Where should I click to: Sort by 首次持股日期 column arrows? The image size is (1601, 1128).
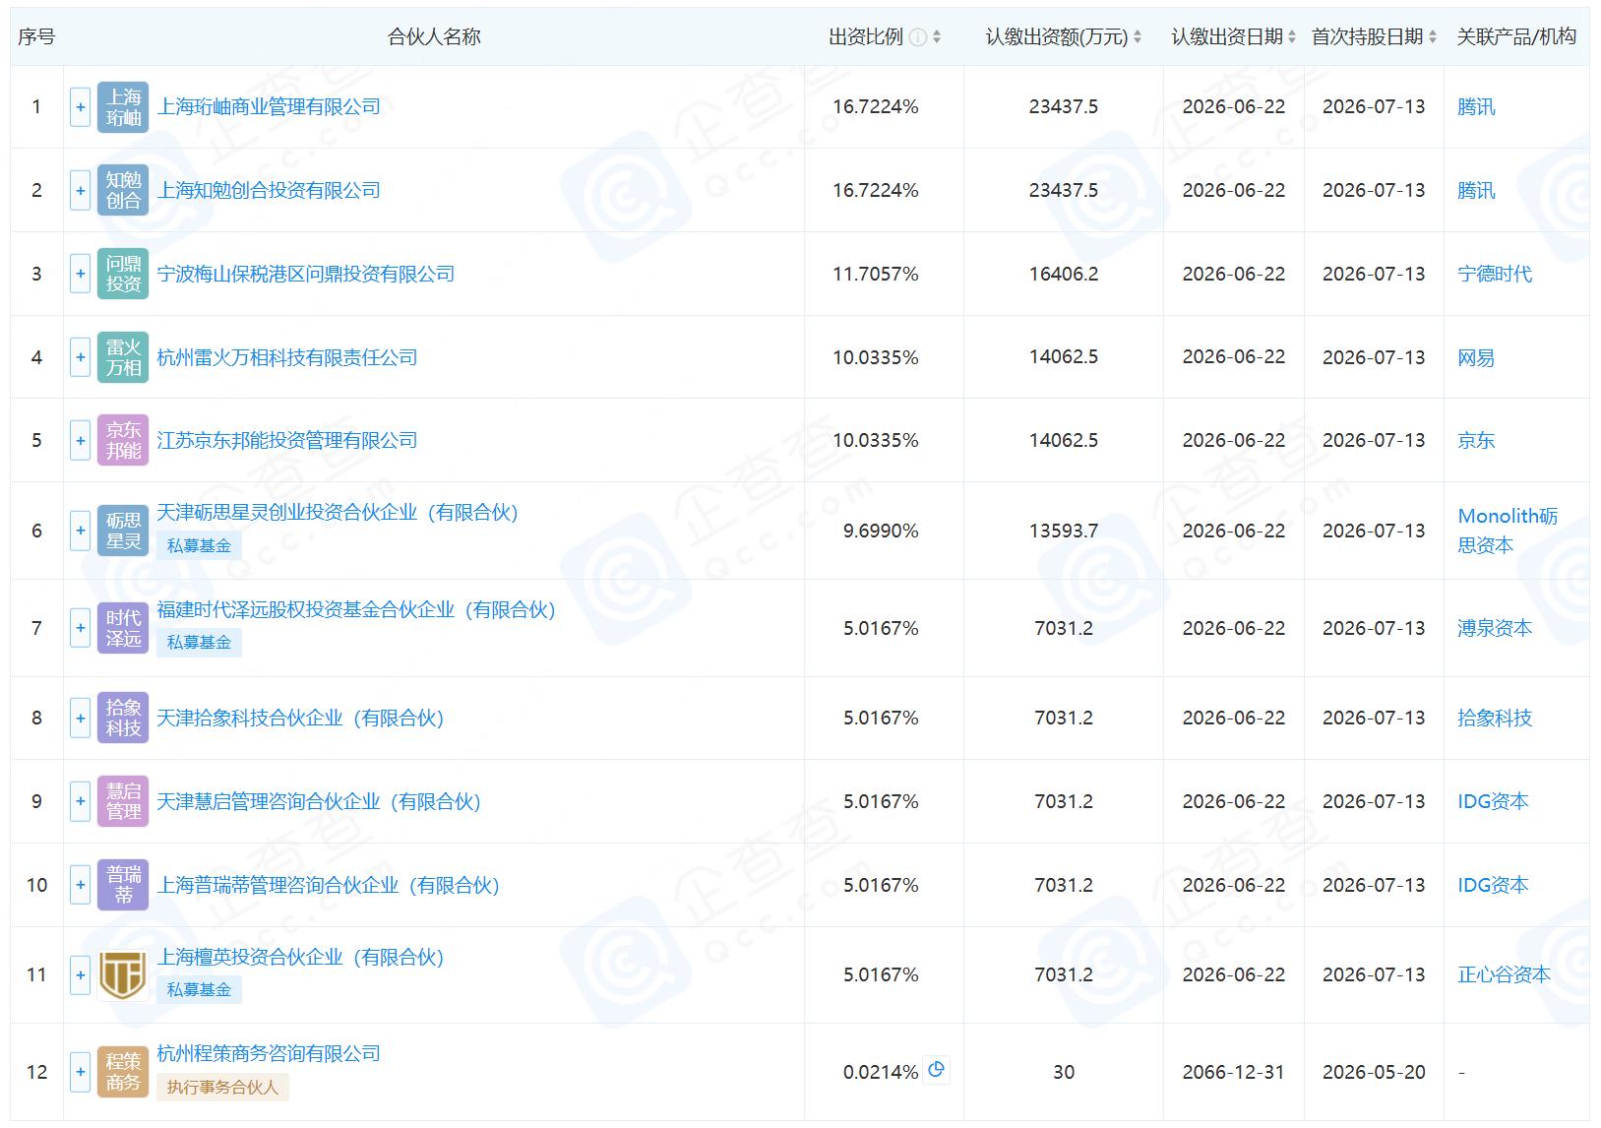pos(1433,37)
